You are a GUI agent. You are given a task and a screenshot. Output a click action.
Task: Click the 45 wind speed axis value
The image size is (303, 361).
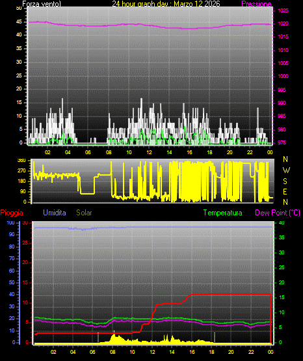pyautogui.click(x=19, y=22)
